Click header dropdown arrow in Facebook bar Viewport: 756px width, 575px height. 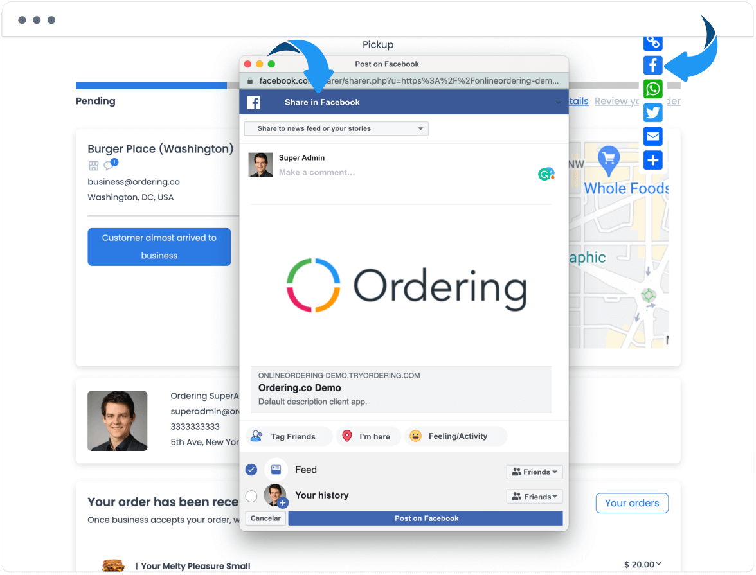(558, 102)
